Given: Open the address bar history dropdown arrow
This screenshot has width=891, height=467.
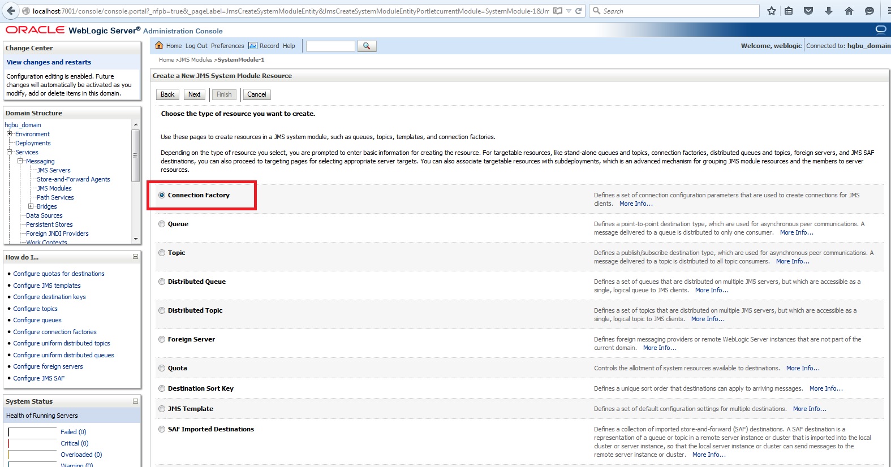Looking at the screenshot, I should (569, 11).
